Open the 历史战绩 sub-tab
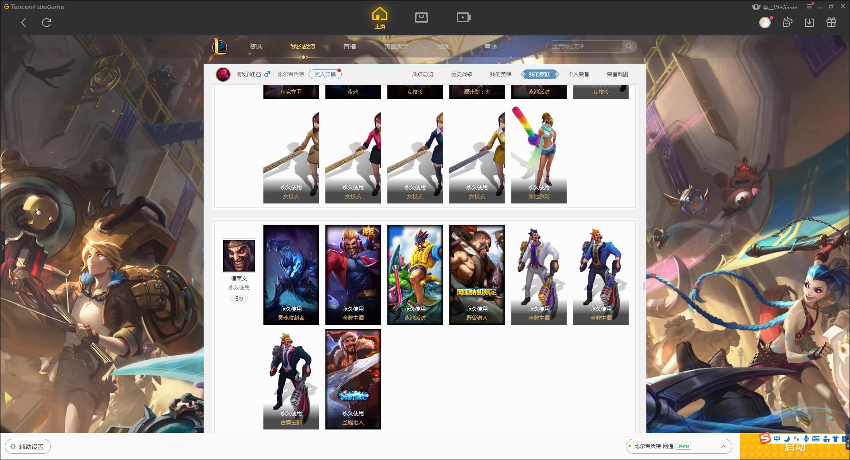 pos(462,74)
